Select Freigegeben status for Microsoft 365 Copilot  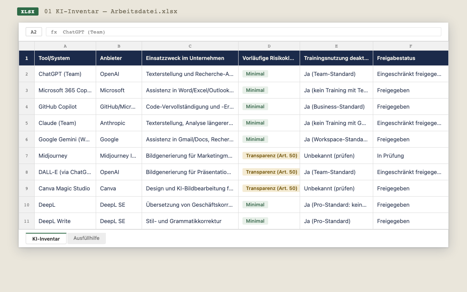pyautogui.click(x=411, y=90)
